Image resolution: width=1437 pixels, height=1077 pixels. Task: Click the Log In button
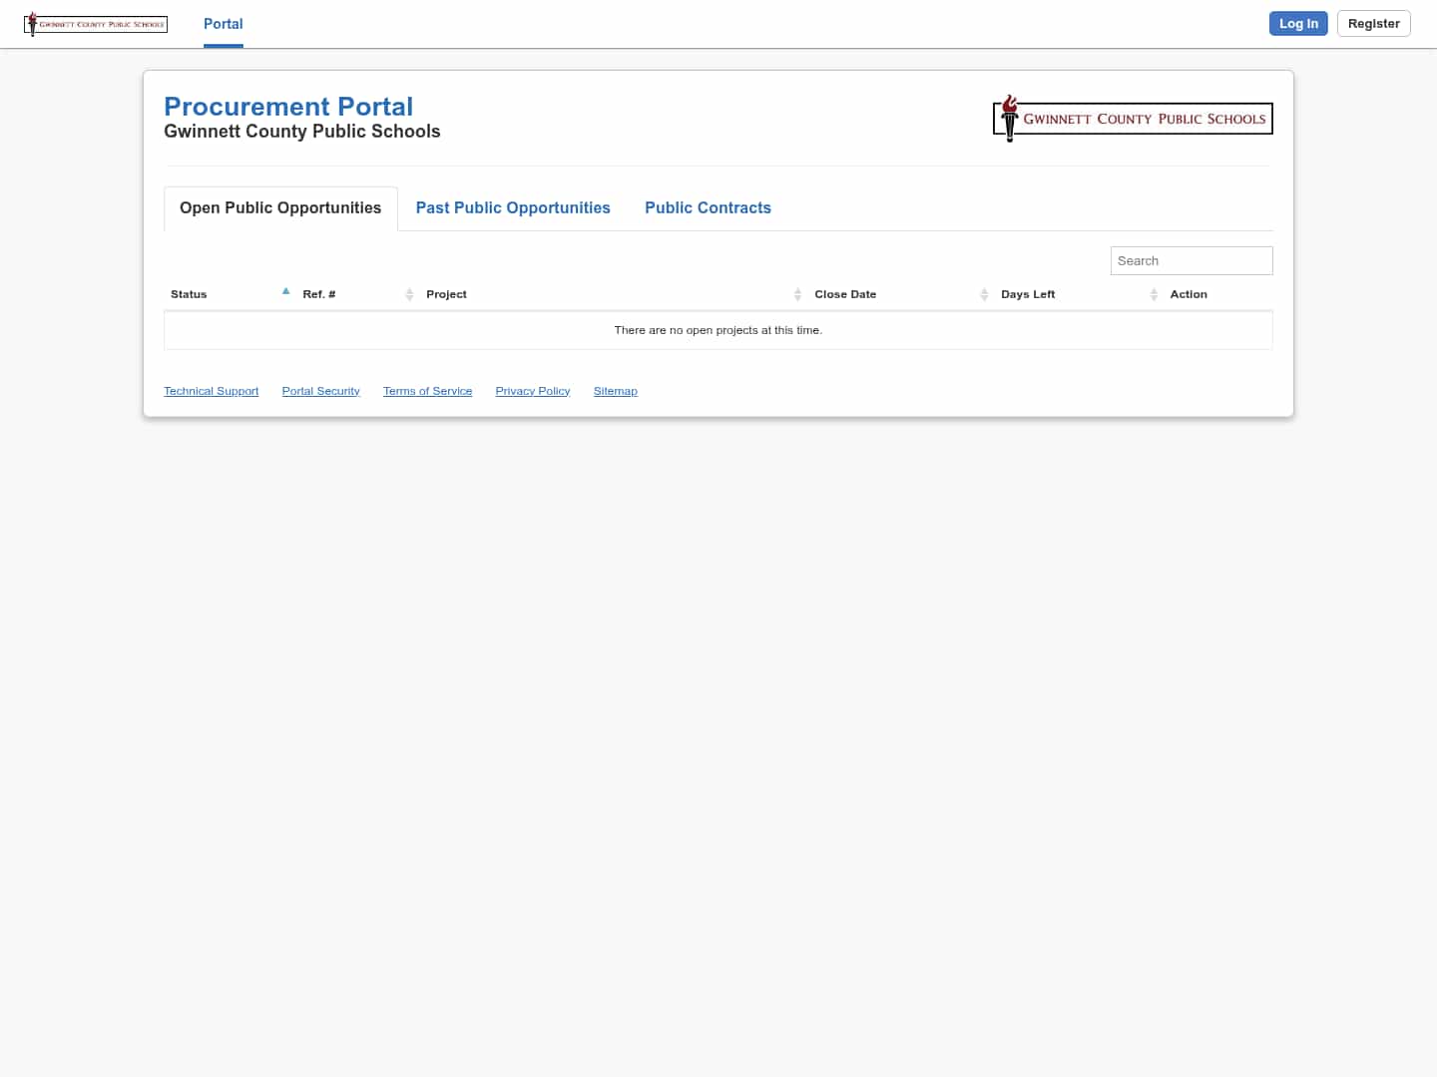(x=1298, y=24)
